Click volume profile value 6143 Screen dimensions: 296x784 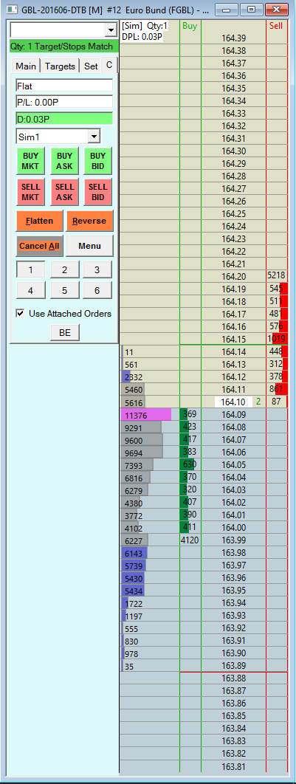[x=134, y=552]
